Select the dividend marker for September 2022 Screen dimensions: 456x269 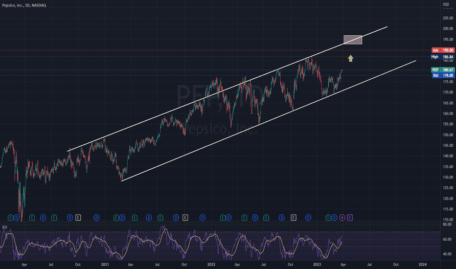coord(282,218)
